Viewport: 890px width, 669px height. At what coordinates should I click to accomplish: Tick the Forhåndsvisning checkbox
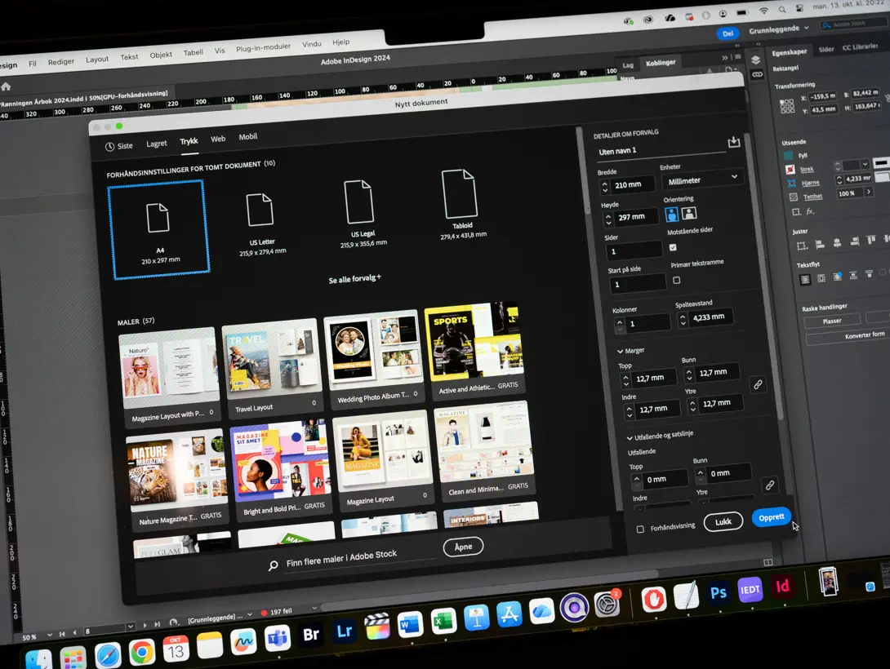tap(640, 529)
